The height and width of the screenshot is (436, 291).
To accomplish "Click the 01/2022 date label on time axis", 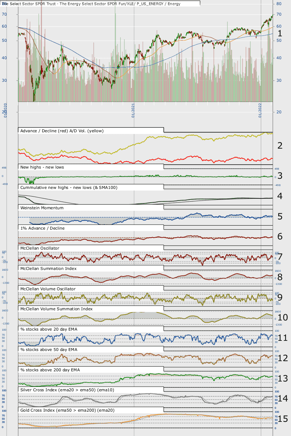I will click(260, 110).
